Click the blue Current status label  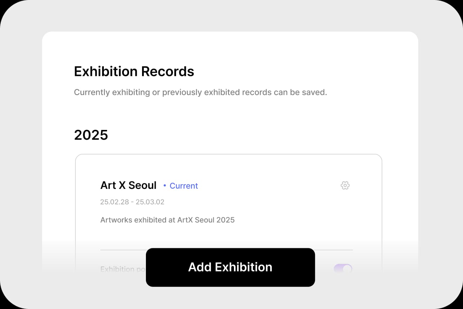(184, 186)
